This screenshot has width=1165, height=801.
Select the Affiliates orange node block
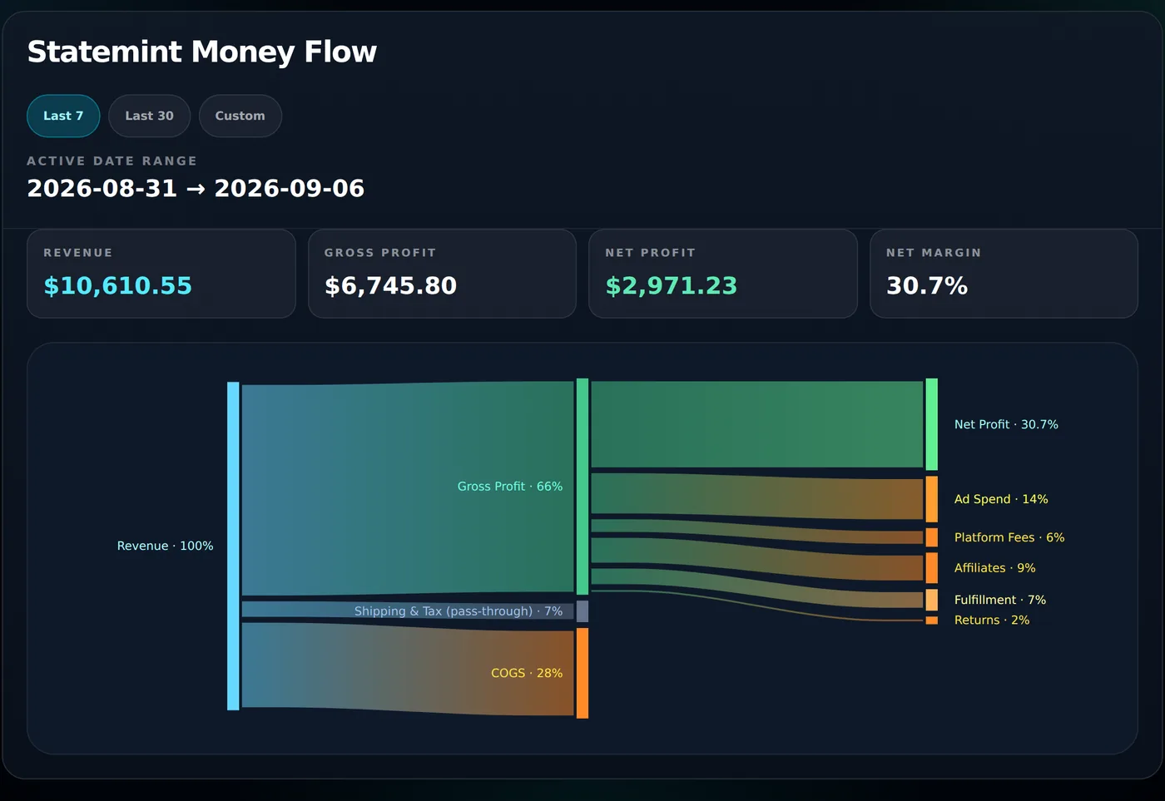click(x=932, y=568)
